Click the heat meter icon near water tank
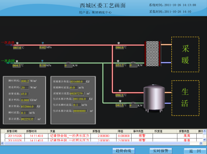Viewport: 207px width, 154px height. (x=133, y=103)
